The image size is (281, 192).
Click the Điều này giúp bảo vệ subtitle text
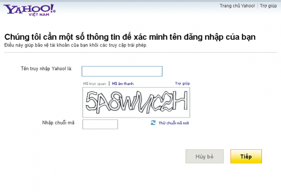point(75,45)
